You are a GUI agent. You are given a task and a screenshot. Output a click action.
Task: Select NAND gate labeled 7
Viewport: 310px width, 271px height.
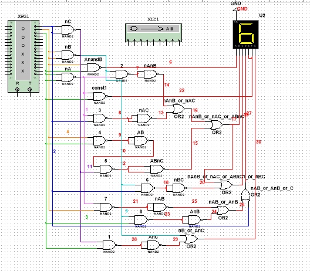click(x=106, y=207)
